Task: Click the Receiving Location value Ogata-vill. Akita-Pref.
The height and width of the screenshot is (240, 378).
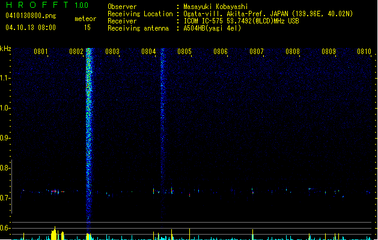Action: (225, 14)
